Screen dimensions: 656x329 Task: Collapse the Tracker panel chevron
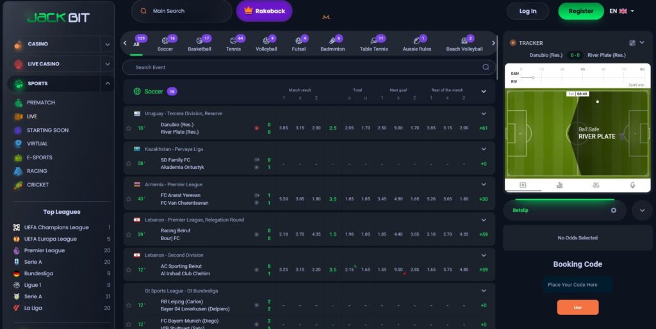click(x=642, y=43)
